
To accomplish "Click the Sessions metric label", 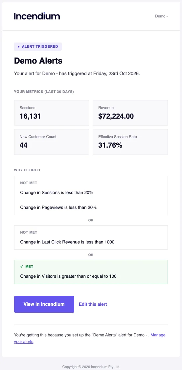I will [x=27, y=108].
